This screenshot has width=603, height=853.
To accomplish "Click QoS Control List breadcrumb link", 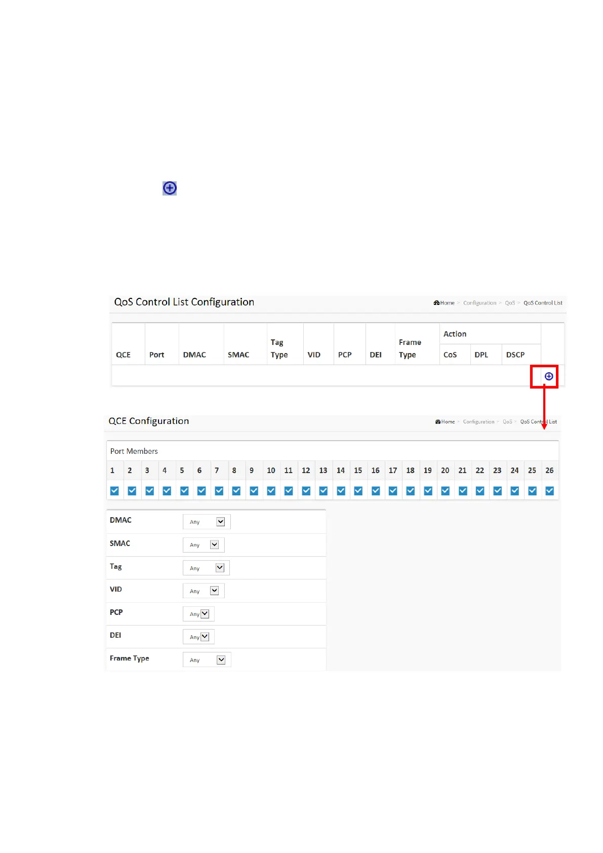I will click(543, 303).
